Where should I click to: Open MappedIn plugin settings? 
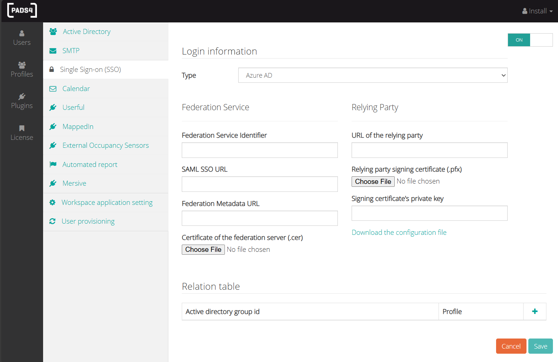tap(106, 126)
